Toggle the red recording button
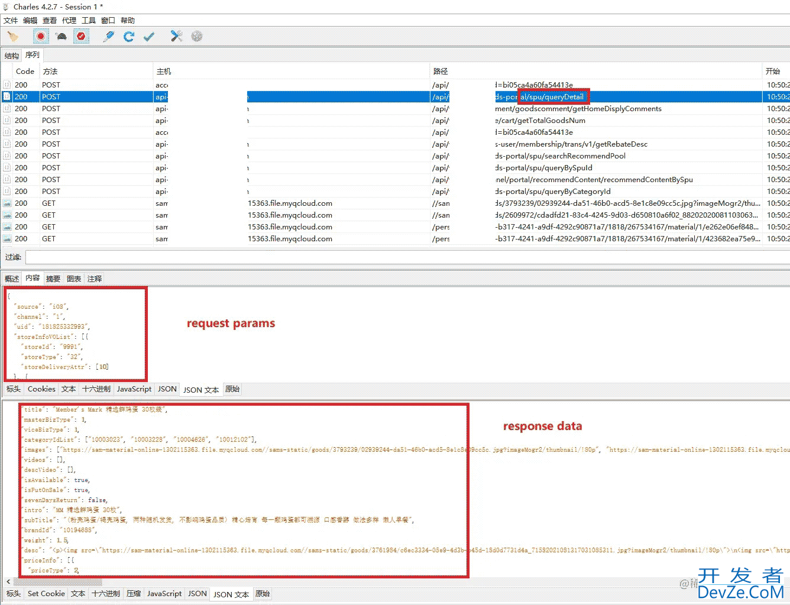This screenshot has height=605, width=790. pyautogui.click(x=41, y=37)
